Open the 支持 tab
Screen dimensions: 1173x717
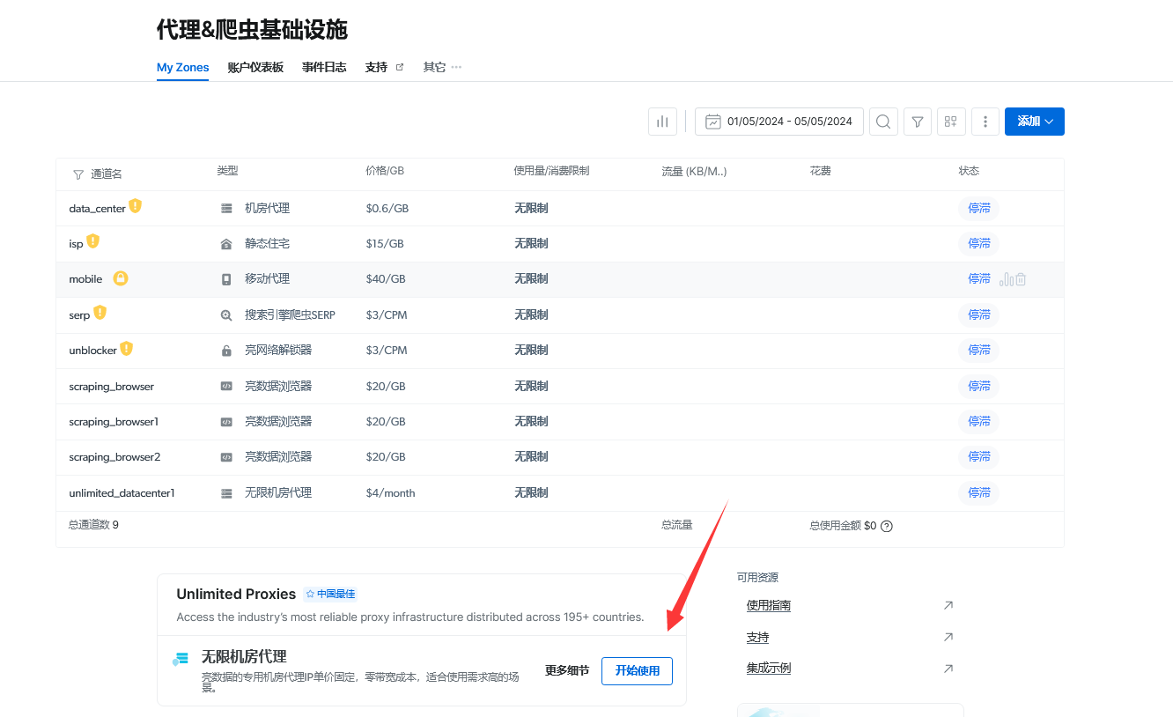click(384, 67)
